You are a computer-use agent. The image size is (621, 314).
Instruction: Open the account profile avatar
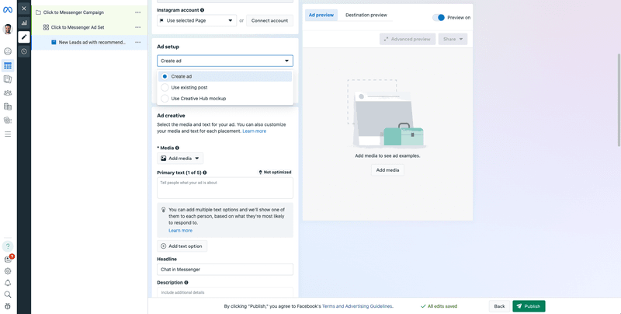[8, 29]
